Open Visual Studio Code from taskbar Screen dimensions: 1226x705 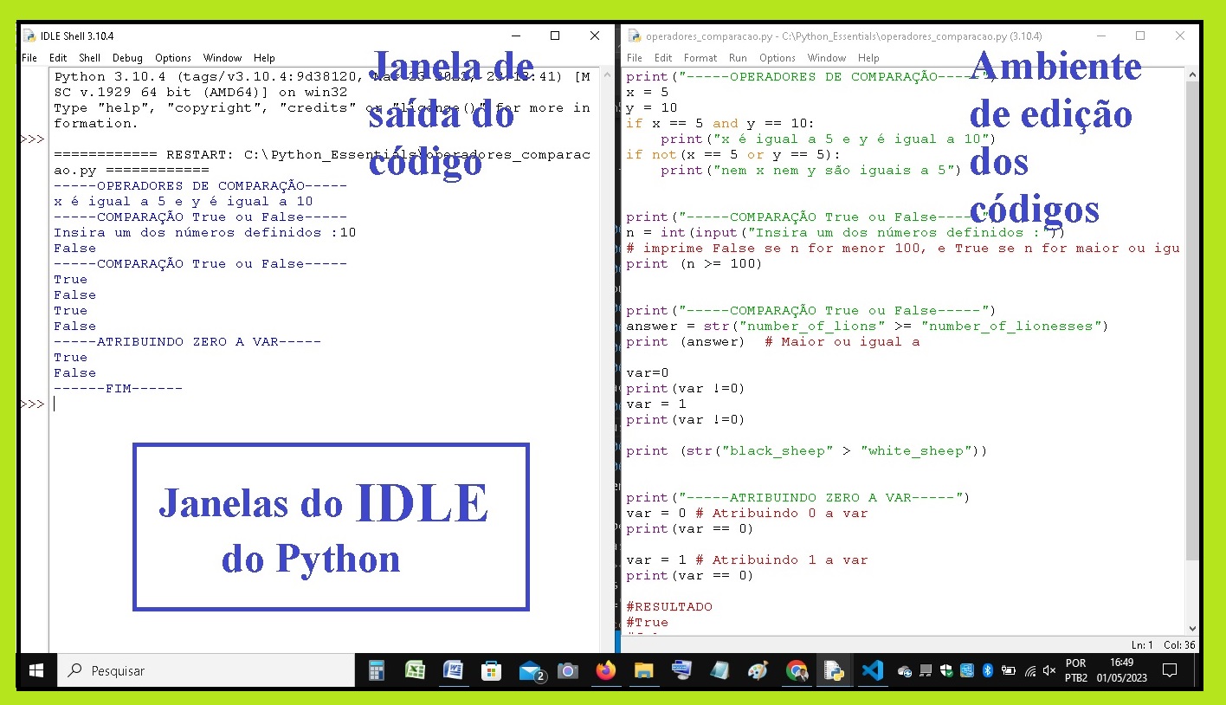click(872, 670)
